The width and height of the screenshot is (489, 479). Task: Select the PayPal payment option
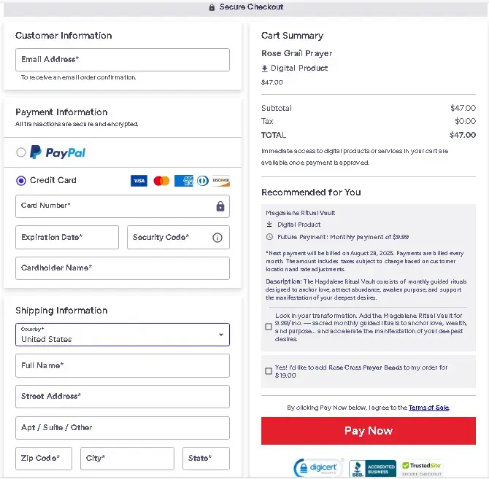(x=21, y=152)
